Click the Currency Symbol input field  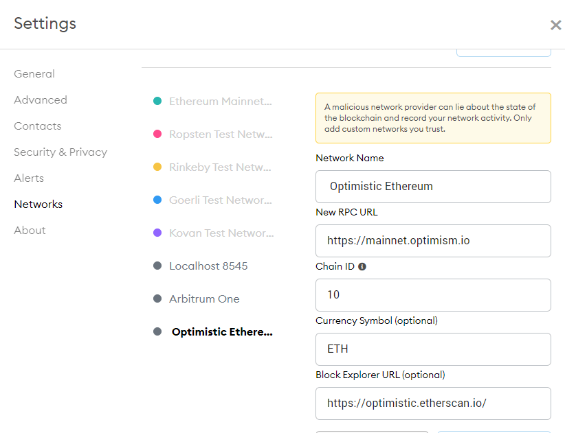tap(433, 349)
